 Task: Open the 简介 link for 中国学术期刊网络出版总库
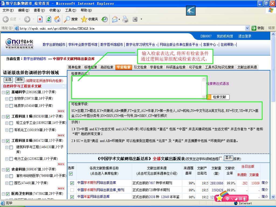coord(265,183)
